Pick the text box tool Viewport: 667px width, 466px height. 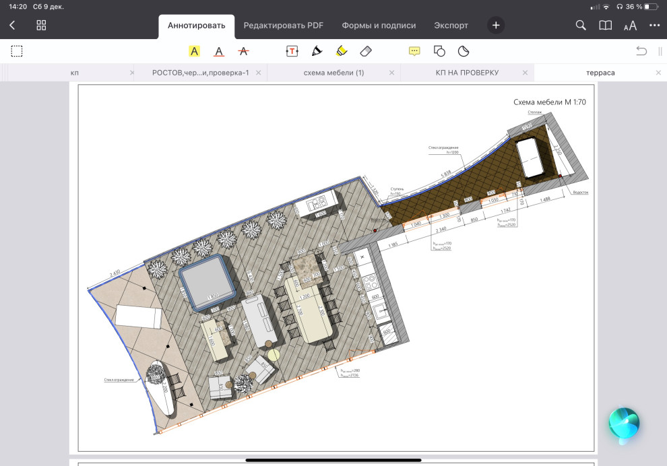pyautogui.click(x=292, y=51)
